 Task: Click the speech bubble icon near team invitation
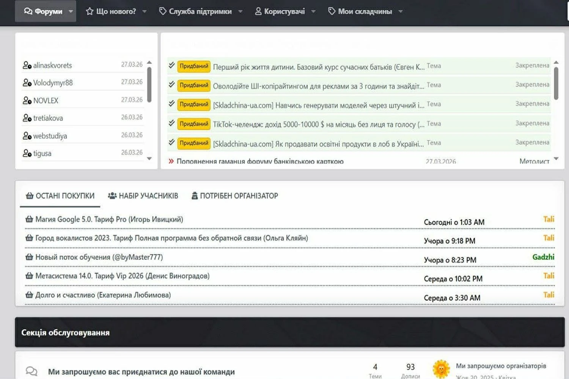tap(31, 371)
